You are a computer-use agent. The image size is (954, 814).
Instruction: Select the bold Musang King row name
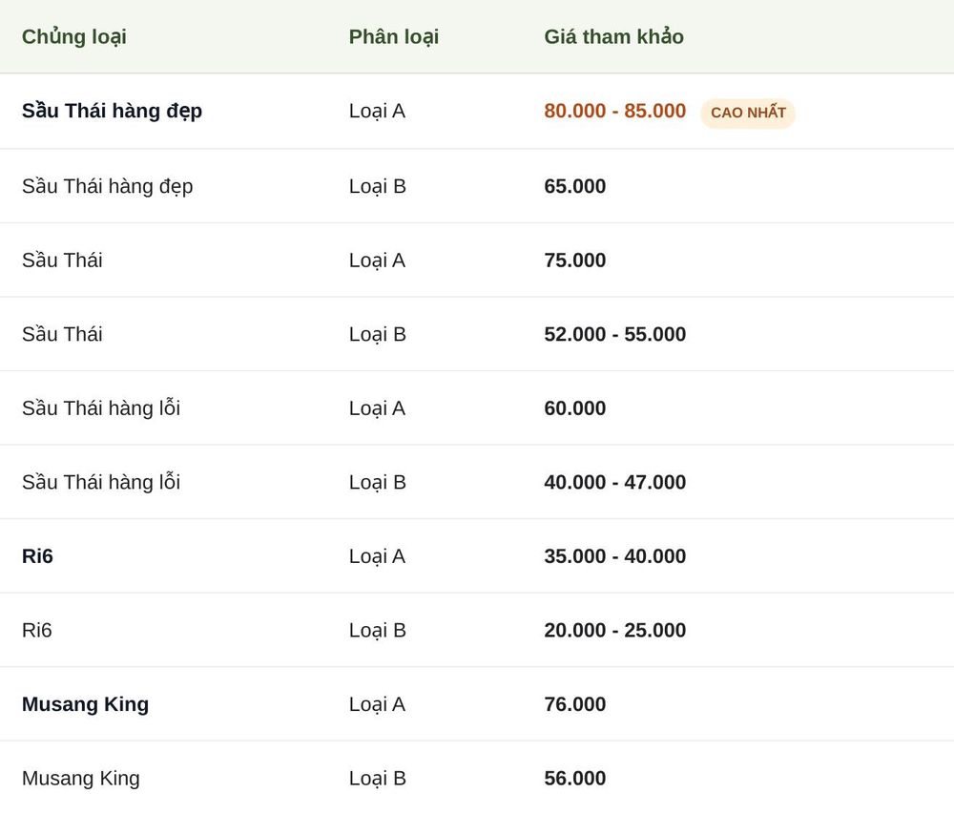(x=85, y=704)
